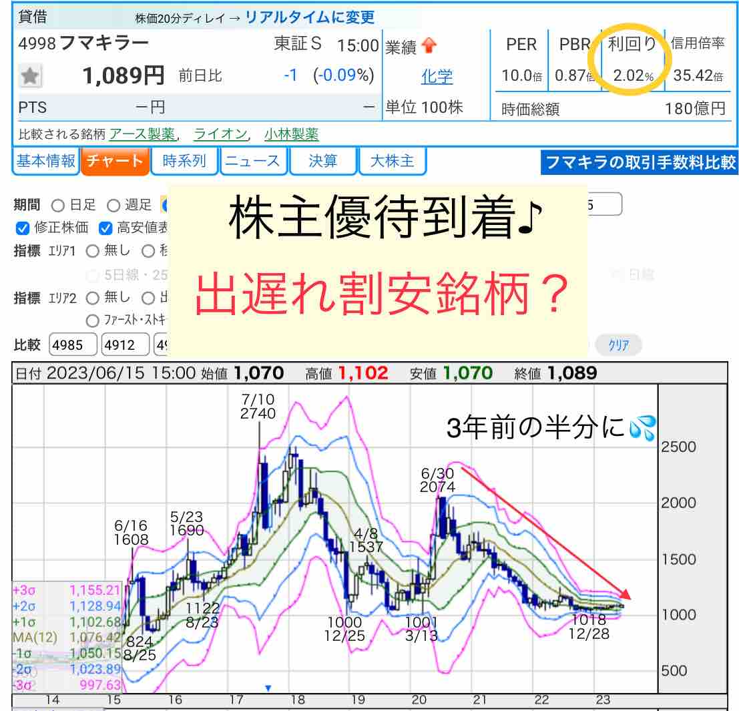Click the 7/10 2740 high label on chart

pyautogui.click(x=258, y=407)
